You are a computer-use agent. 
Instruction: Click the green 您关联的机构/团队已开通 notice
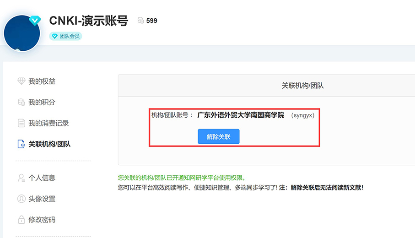tap(182, 178)
